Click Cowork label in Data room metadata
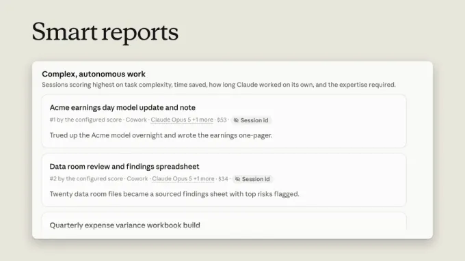 coord(137,178)
